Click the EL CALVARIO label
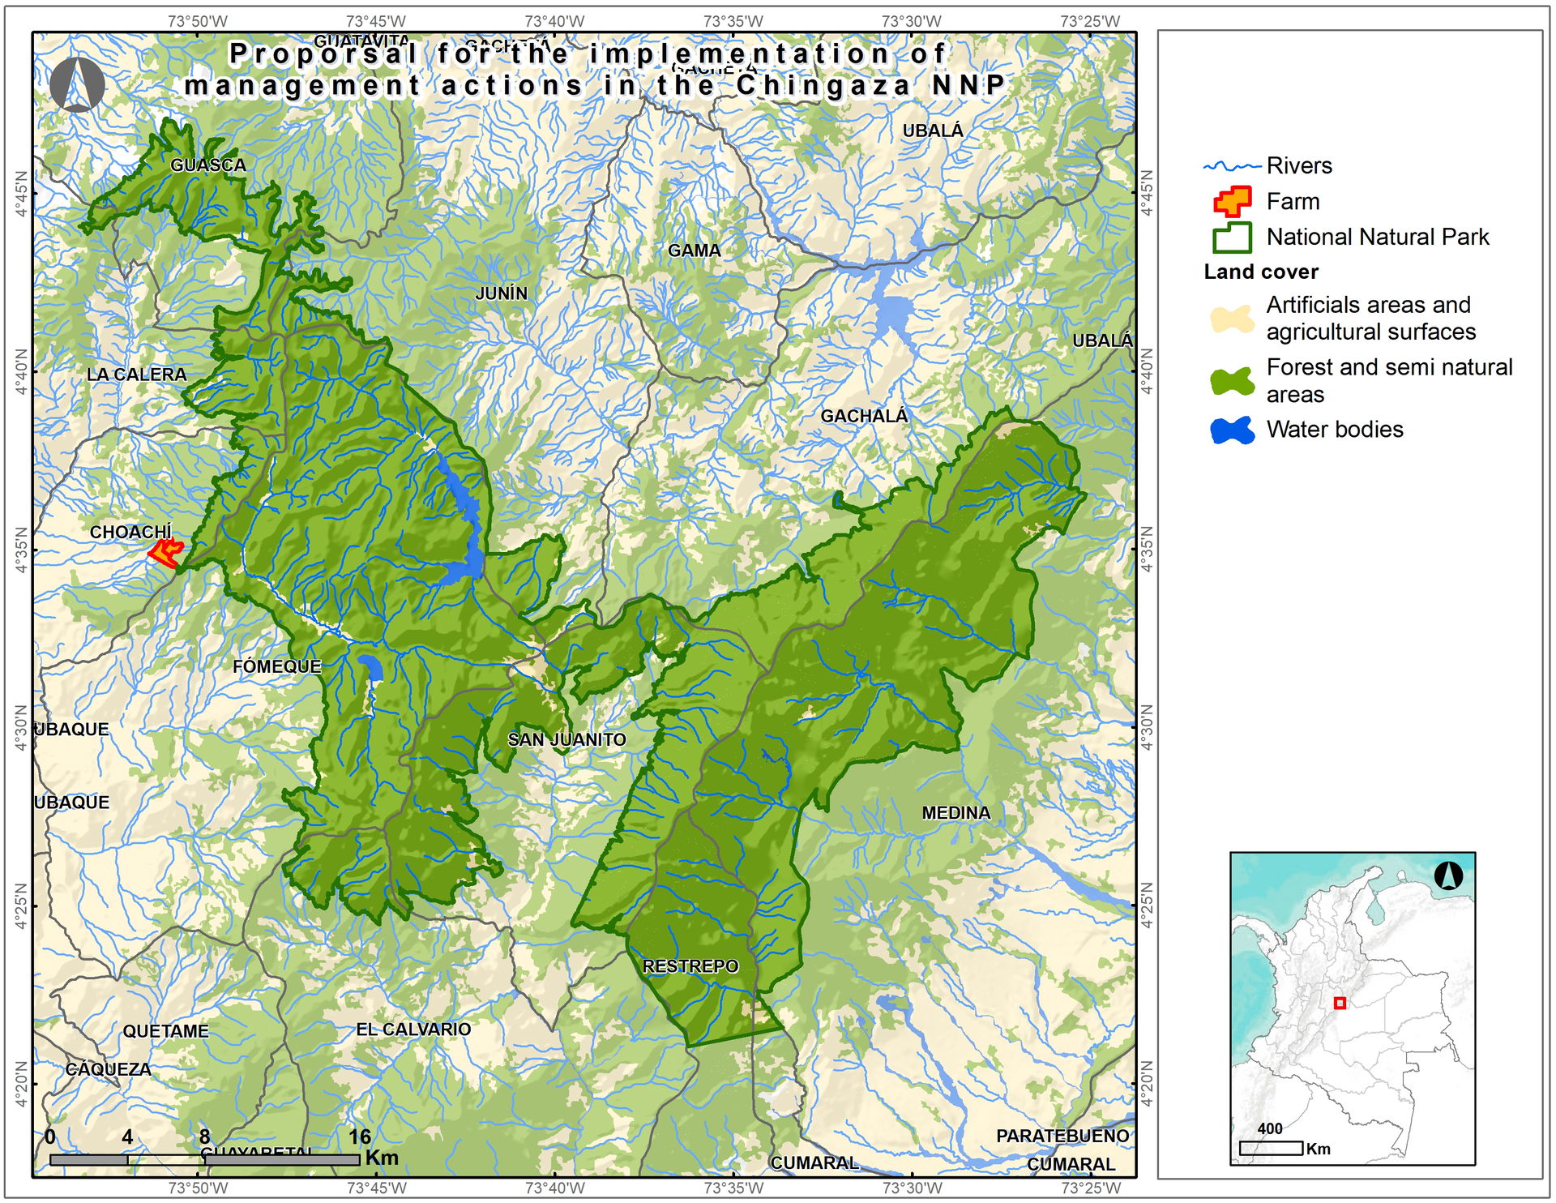 pos(413,1030)
